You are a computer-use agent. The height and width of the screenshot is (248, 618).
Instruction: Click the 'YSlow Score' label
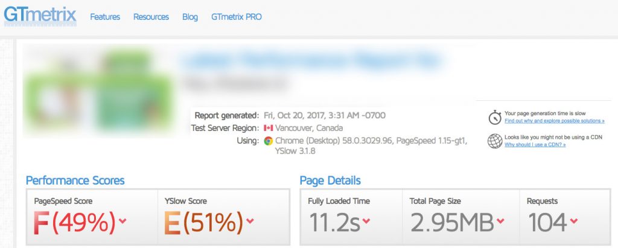pos(185,201)
